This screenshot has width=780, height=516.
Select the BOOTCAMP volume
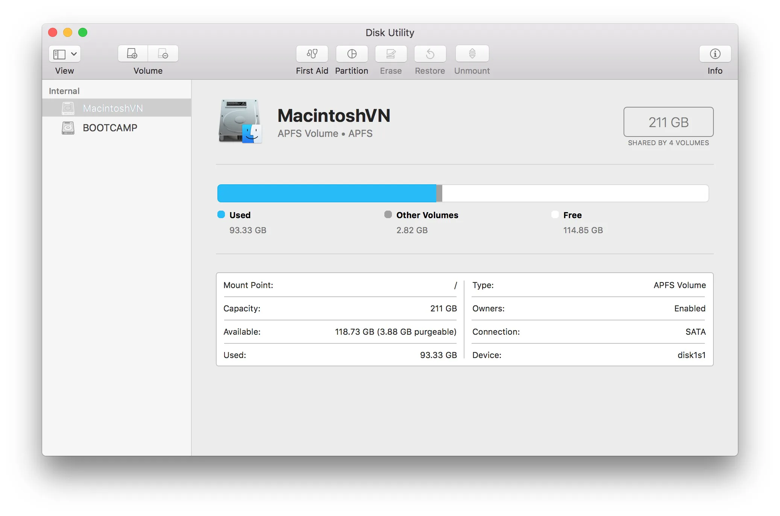[x=117, y=127]
